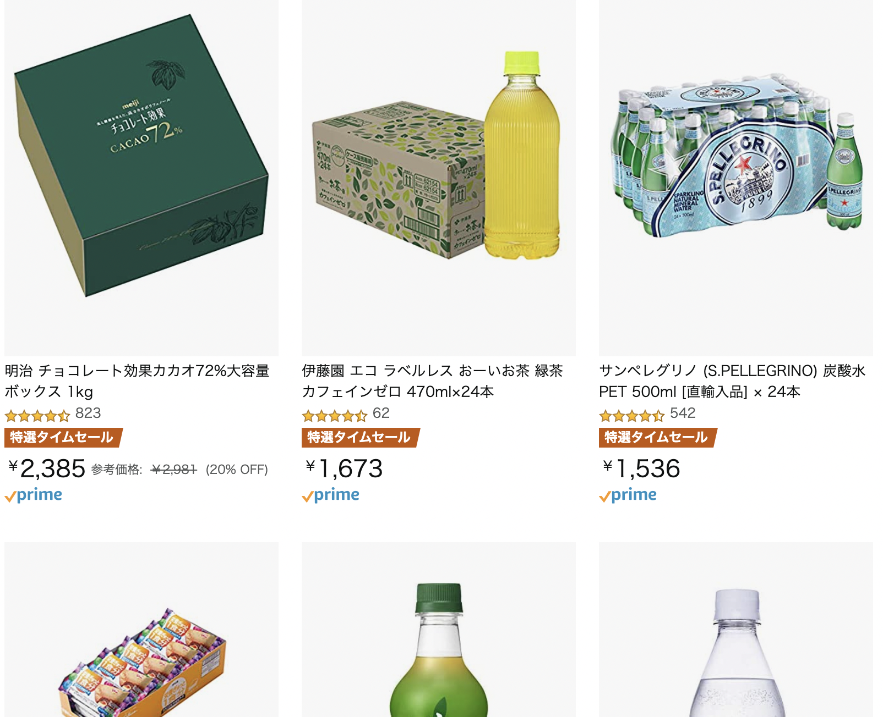Click the 伊藤園 エコ ラベルレス おーいお茶 title
The width and height of the screenshot is (883, 717).
coord(432,381)
